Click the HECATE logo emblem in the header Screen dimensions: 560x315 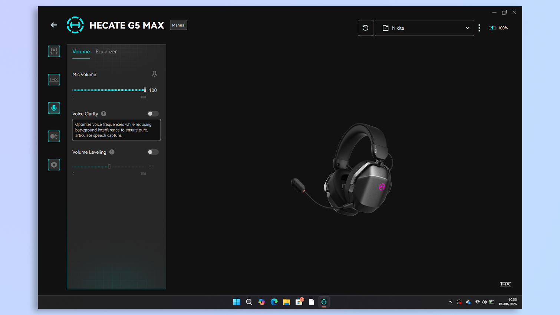tap(75, 25)
